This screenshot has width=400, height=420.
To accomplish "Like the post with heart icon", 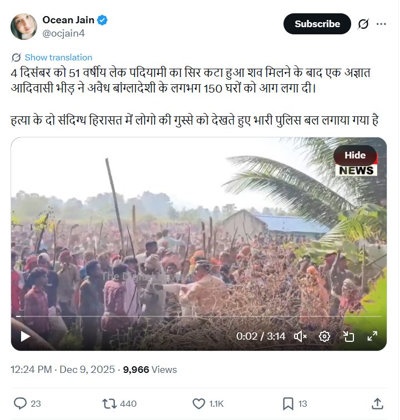I will (x=199, y=403).
